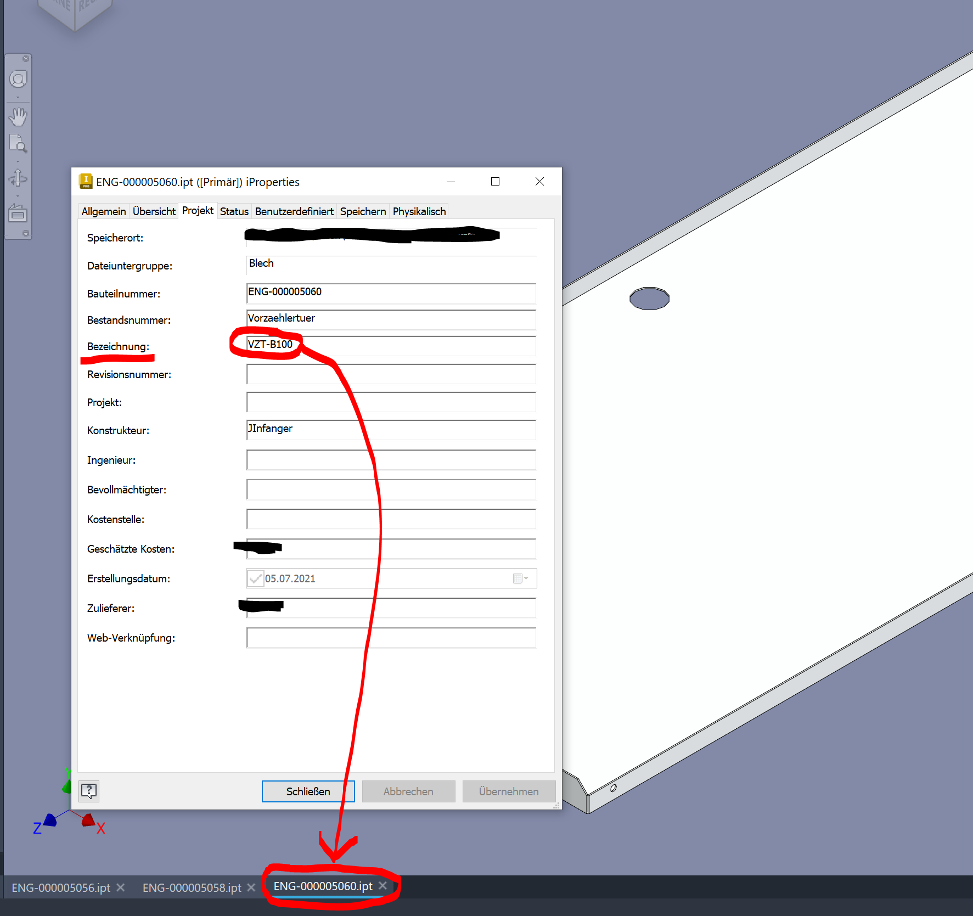973x916 pixels.
Task: Click the Bezeichnung field
Action: coord(391,346)
